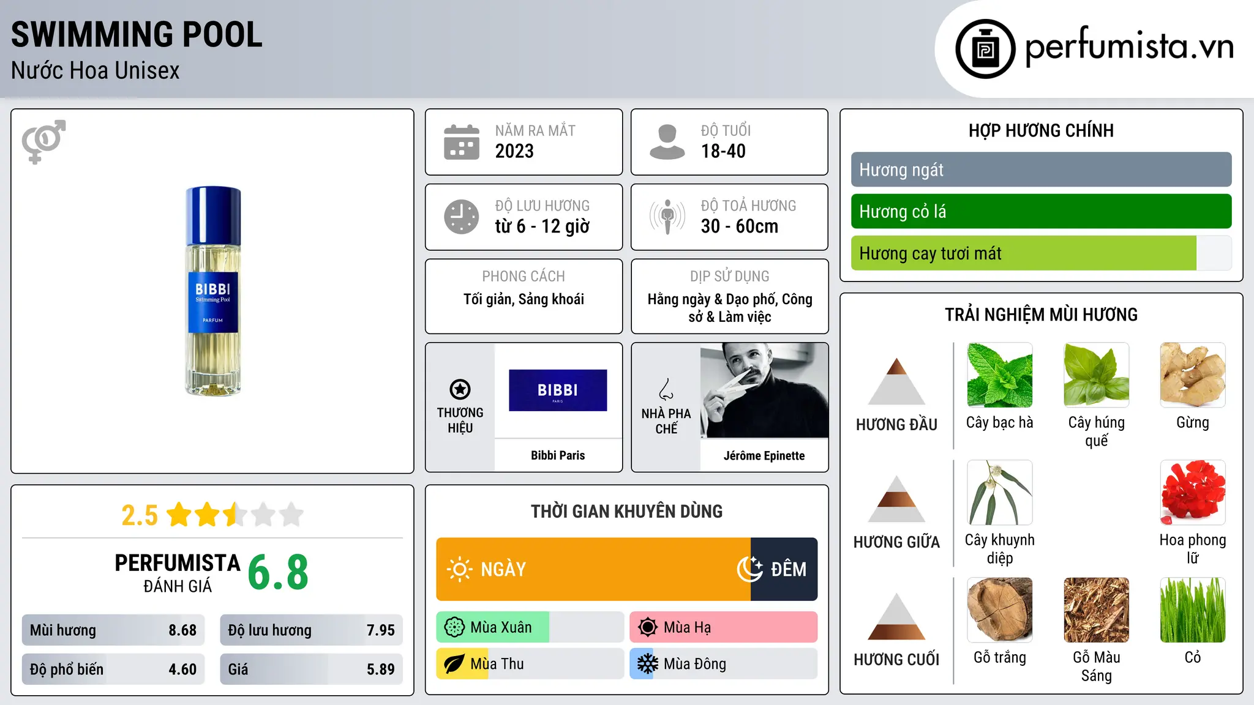The image size is (1254, 705).
Task: Click the green 6.8 Perfumista score
Action: [x=278, y=573]
